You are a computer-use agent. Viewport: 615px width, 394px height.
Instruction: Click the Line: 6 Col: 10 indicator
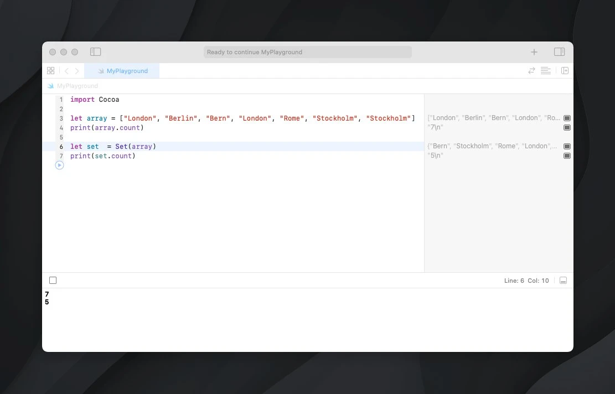[x=526, y=281]
